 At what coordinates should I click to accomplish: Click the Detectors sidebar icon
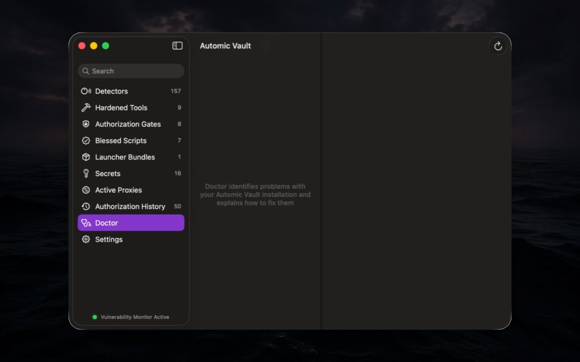pos(86,91)
